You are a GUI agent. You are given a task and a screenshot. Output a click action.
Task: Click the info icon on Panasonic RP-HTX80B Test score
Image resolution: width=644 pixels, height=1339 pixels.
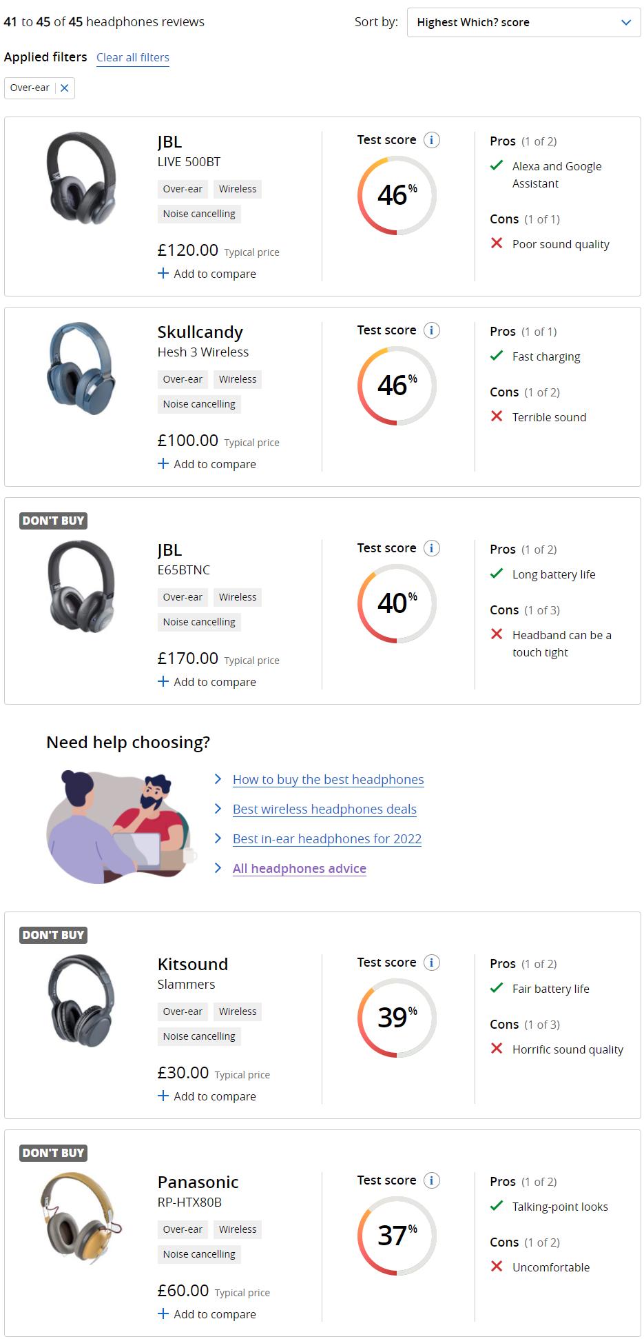pyautogui.click(x=431, y=1180)
